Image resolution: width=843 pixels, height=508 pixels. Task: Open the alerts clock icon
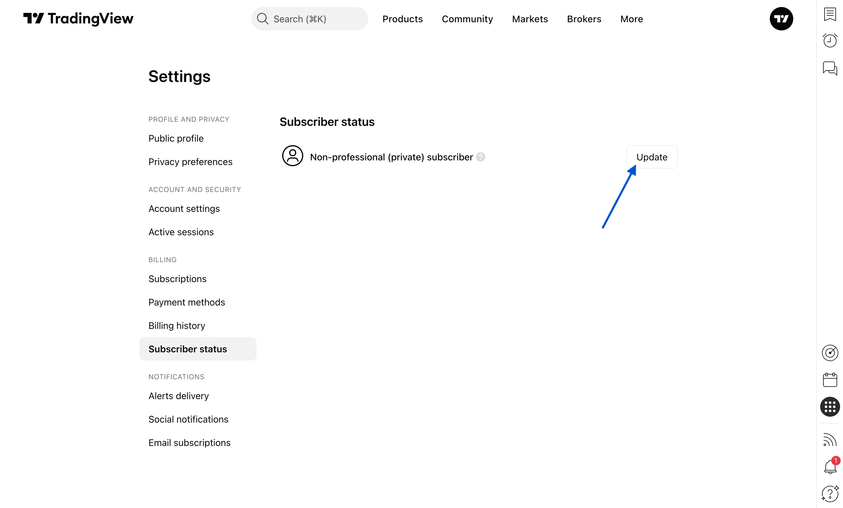coord(830,40)
